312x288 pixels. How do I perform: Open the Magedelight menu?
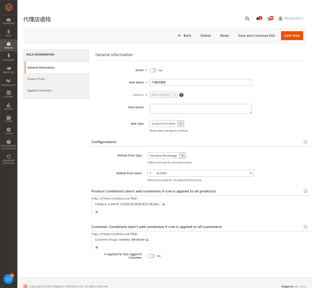tap(9, 82)
